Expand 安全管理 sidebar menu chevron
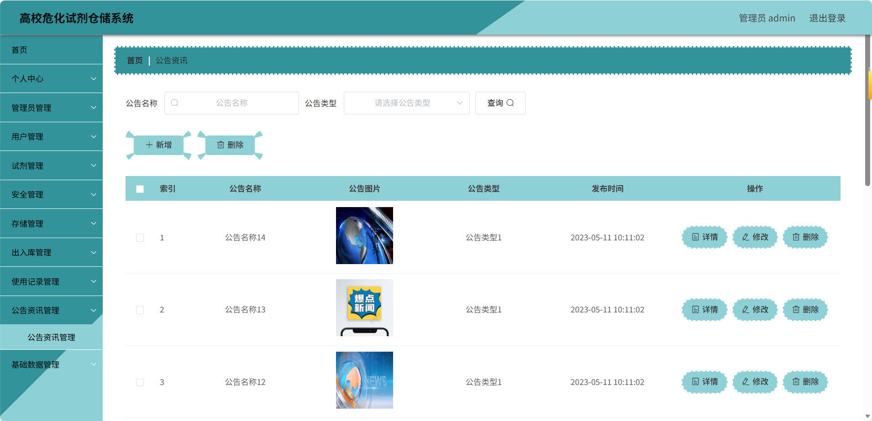 (94, 195)
